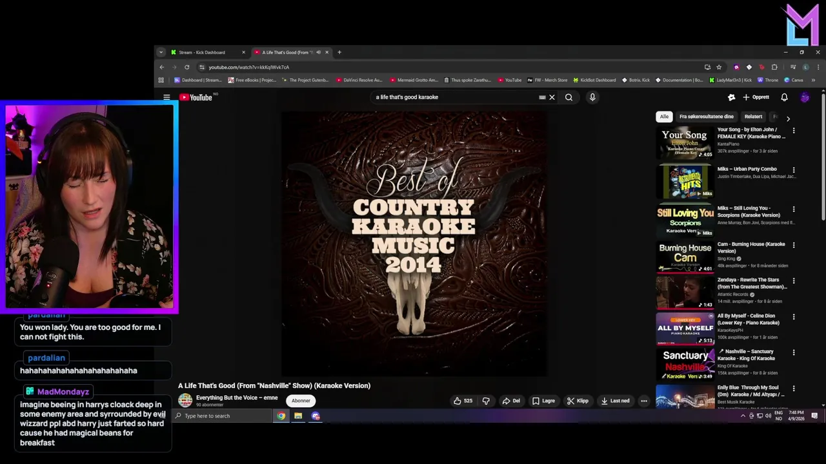Click the Best of Country Karaoke video player
The height and width of the screenshot is (464, 826).
414,243
